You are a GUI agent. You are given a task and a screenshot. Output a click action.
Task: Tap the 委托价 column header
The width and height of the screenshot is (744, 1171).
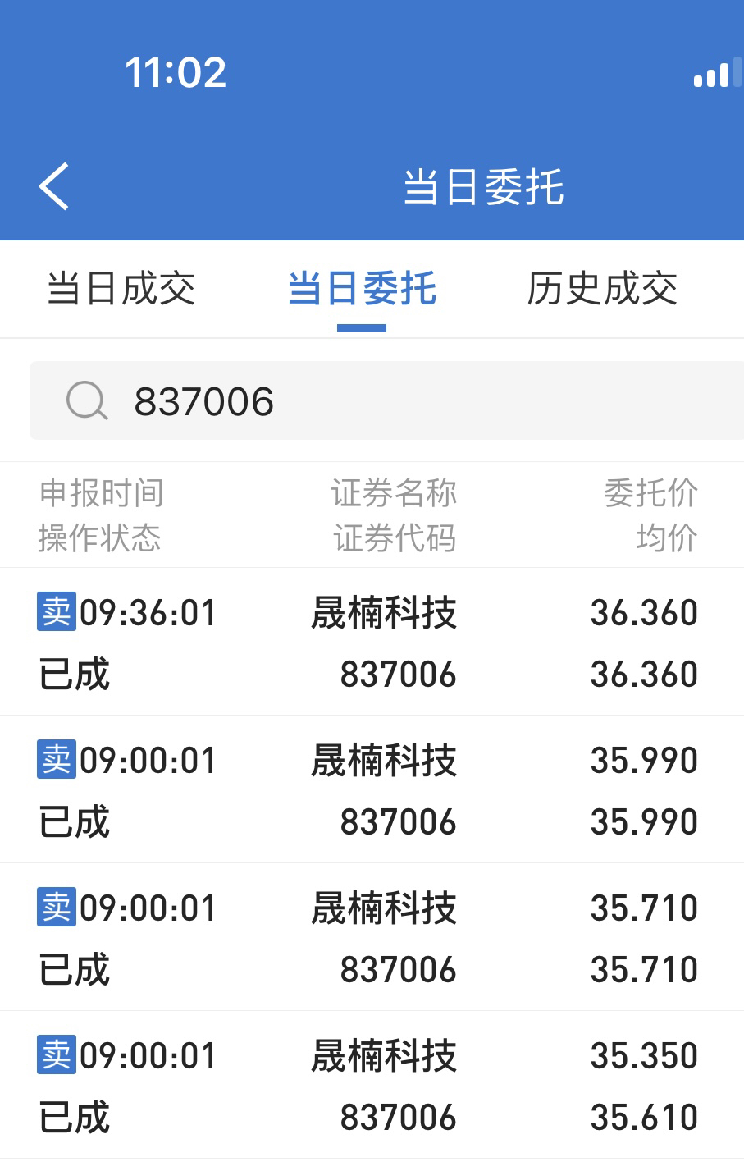click(651, 493)
